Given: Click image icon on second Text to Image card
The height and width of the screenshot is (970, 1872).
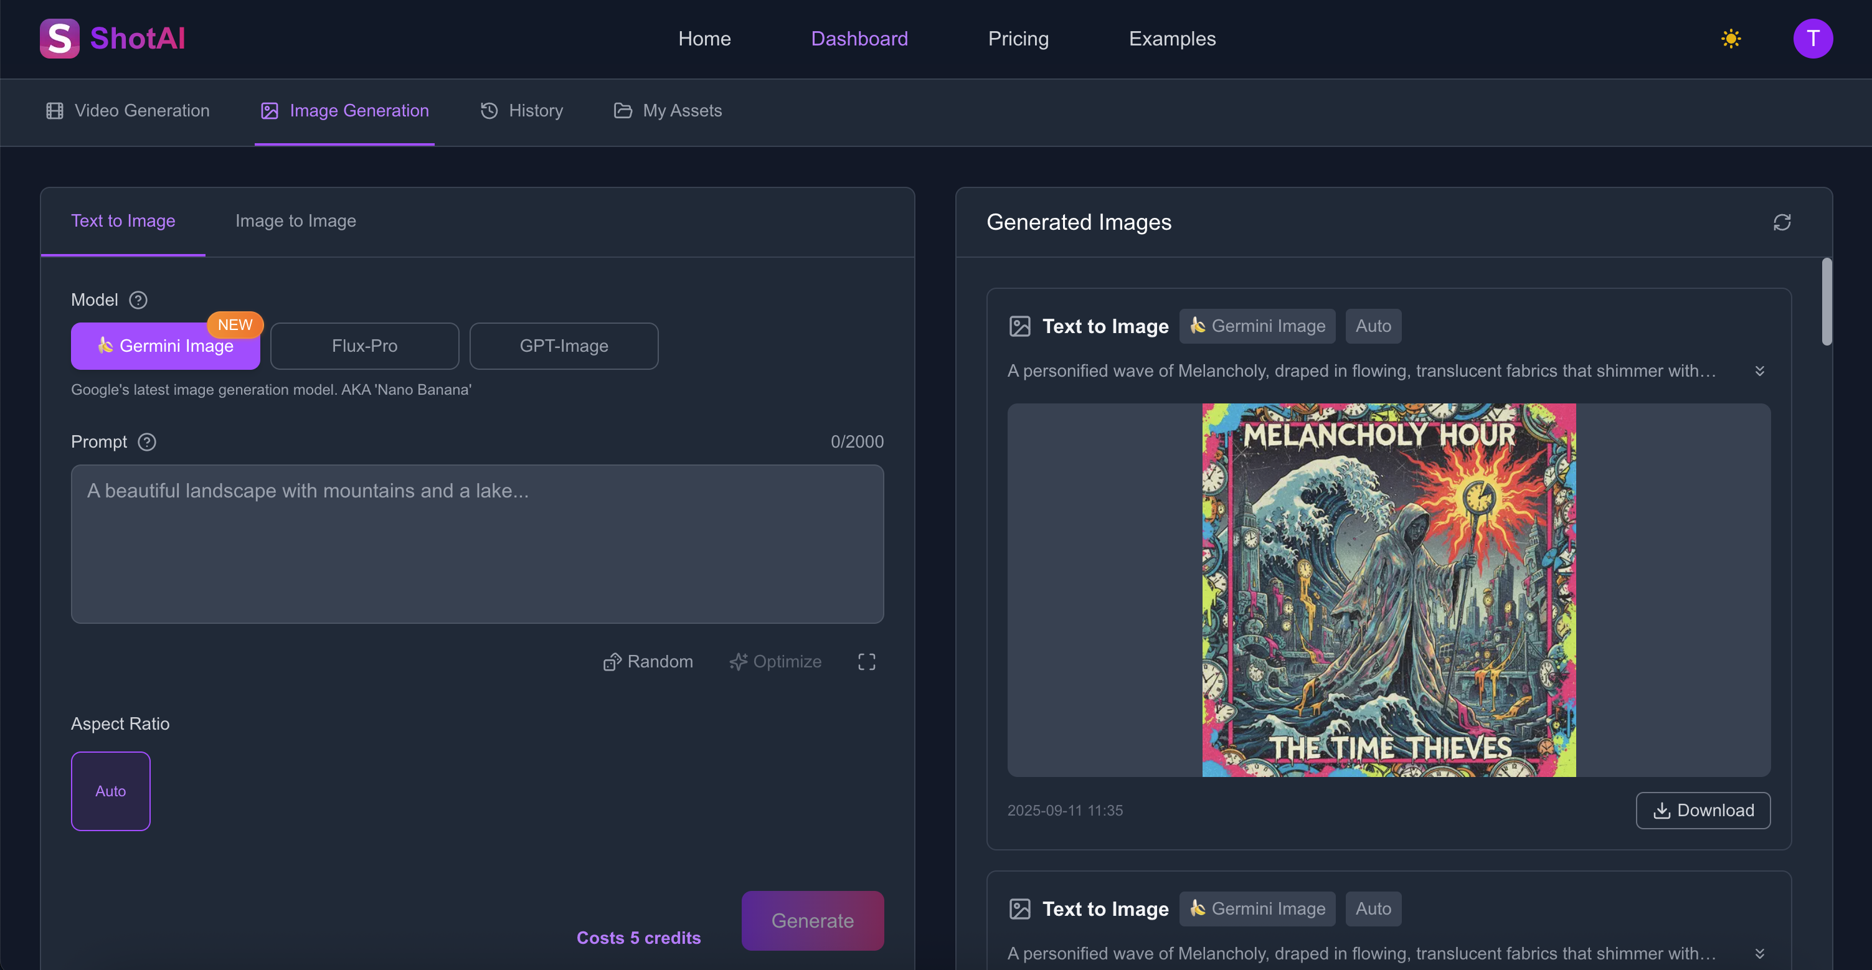Looking at the screenshot, I should pyautogui.click(x=1019, y=909).
